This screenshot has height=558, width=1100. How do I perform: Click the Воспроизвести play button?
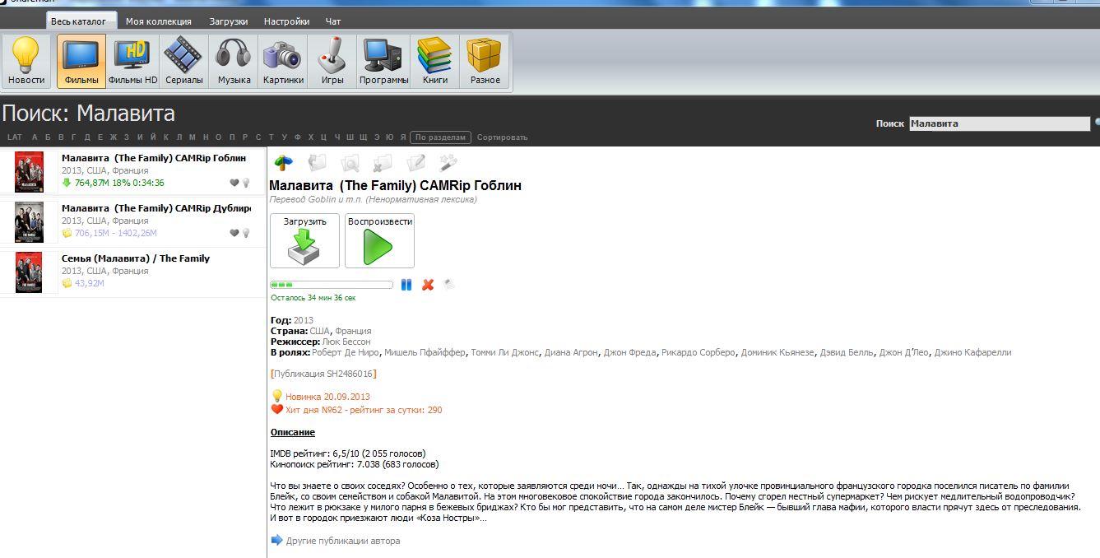pyautogui.click(x=379, y=240)
